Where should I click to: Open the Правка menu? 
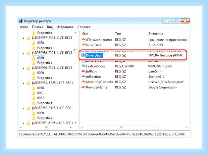[x=38, y=27]
